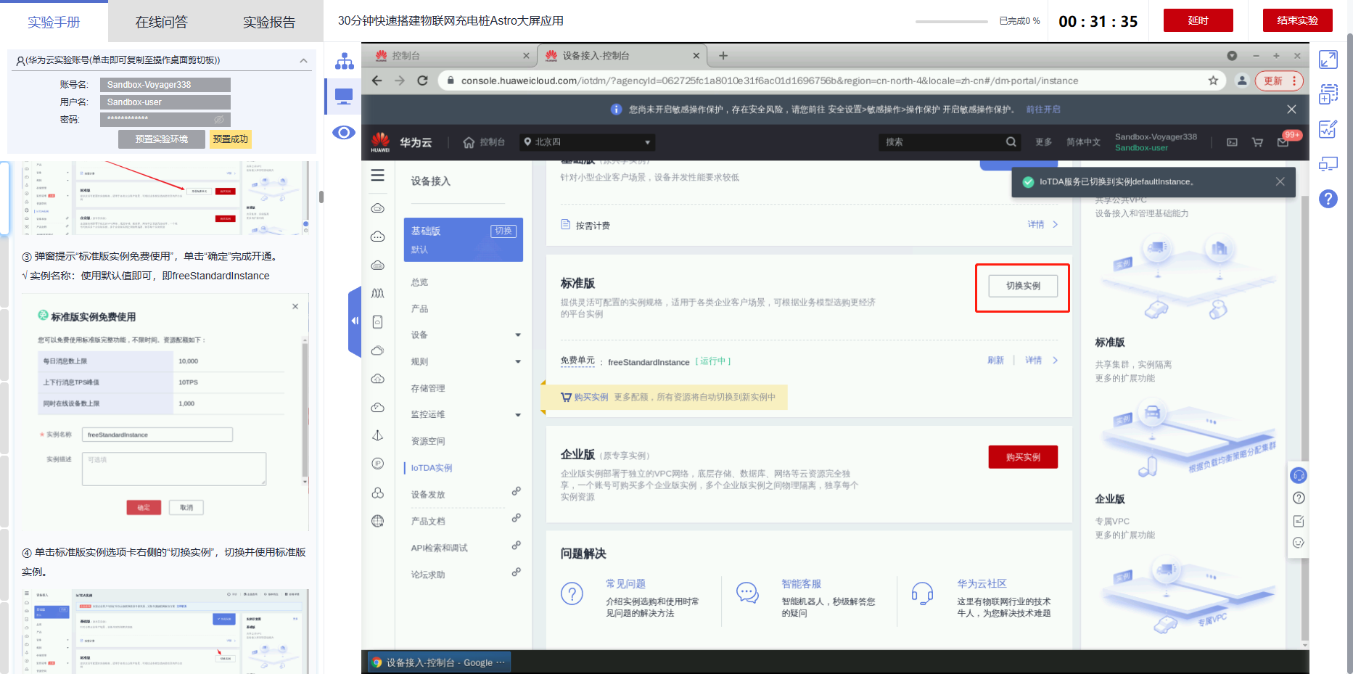Select the 实验手册 tab
1353x674 pixels.
(x=54, y=22)
